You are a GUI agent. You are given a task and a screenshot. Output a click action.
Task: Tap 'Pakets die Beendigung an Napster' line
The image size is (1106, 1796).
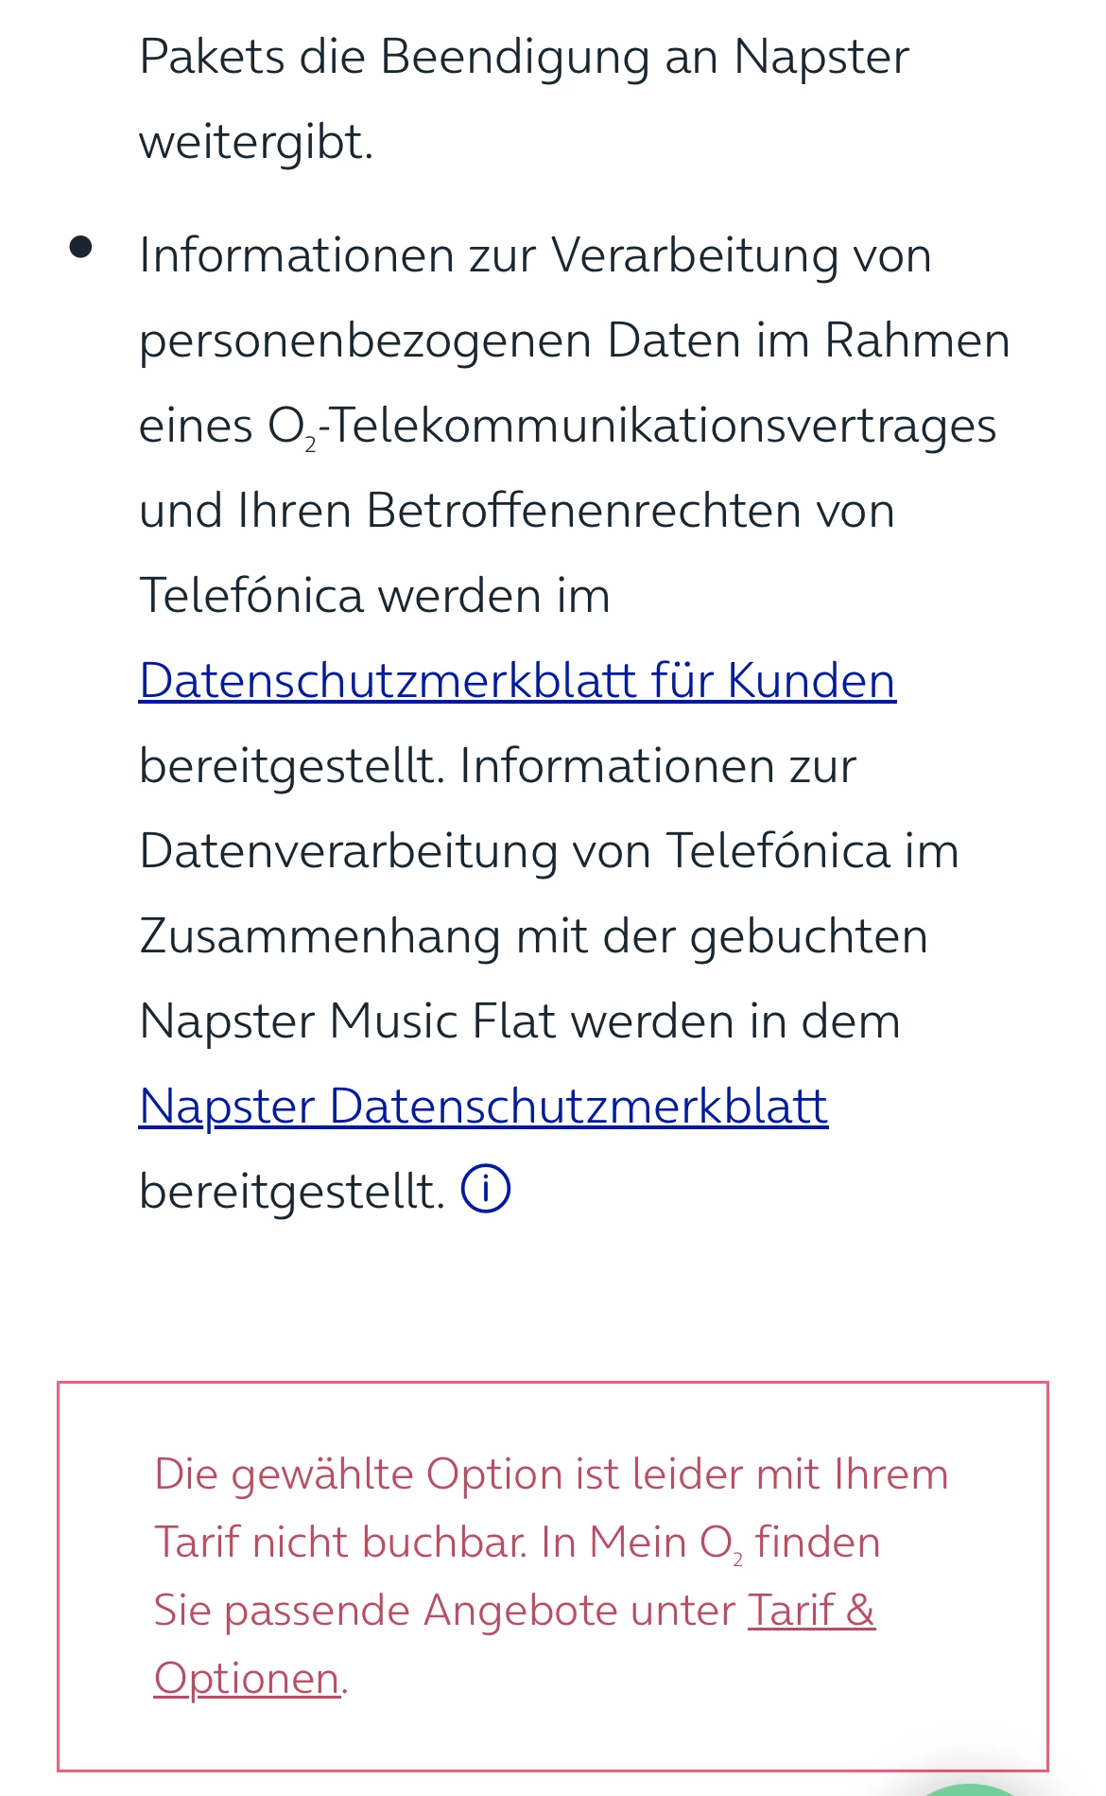coord(524,57)
